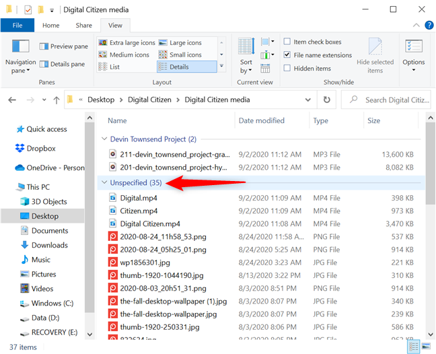436x354 pixels.
Task: Switch layout to Large icons
Action: point(180,42)
